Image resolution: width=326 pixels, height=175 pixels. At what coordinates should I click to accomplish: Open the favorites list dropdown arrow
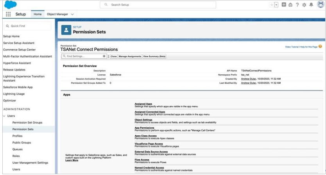(x=276, y=5)
